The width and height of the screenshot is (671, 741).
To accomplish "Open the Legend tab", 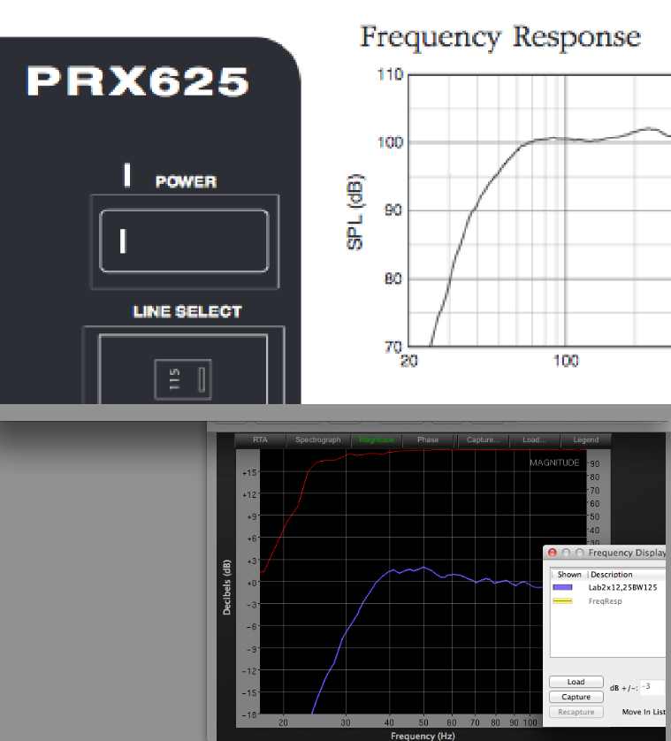I will tap(586, 440).
